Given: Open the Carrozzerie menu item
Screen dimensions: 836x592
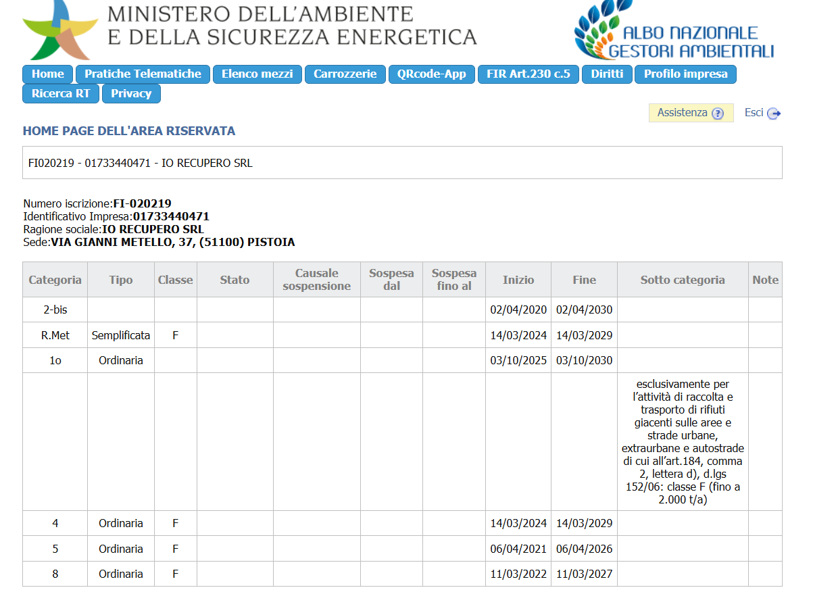Looking at the screenshot, I should click(x=345, y=74).
